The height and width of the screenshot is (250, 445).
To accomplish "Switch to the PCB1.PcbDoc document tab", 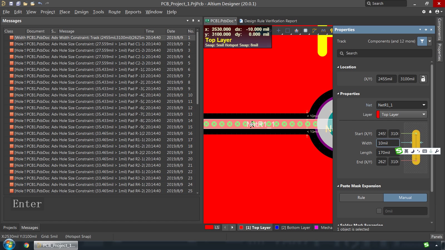I will tap(221, 21).
